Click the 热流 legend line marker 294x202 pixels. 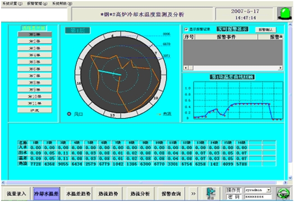point(159,114)
